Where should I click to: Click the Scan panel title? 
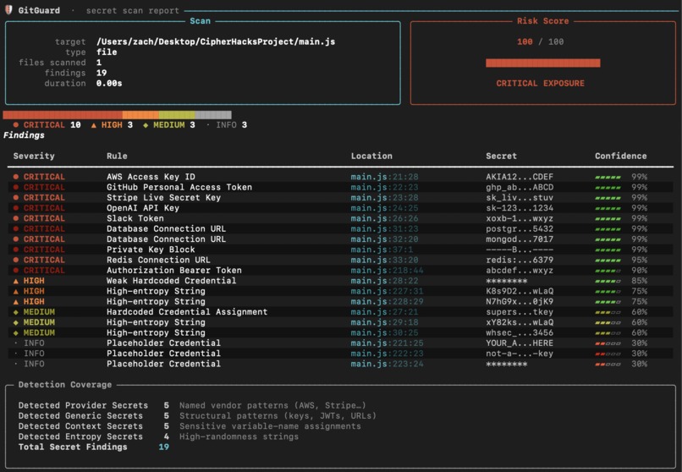click(x=200, y=21)
